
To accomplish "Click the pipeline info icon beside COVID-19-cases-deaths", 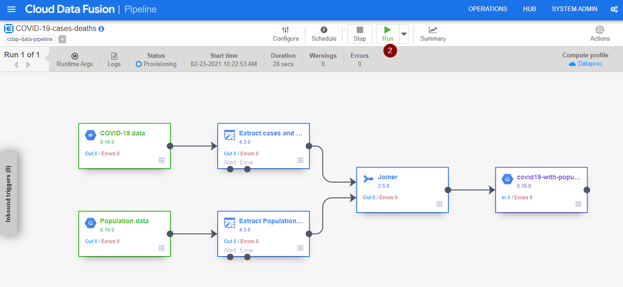I will (x=101, y=29).
